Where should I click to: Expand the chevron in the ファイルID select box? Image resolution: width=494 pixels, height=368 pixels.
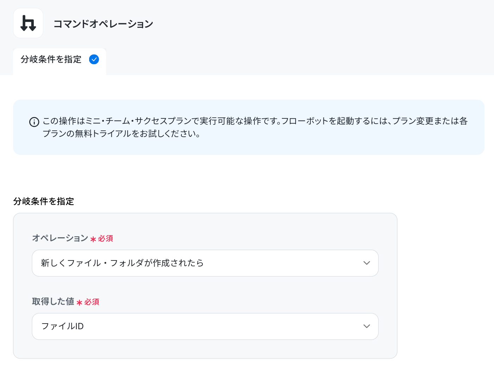click(x=366, y=326)
